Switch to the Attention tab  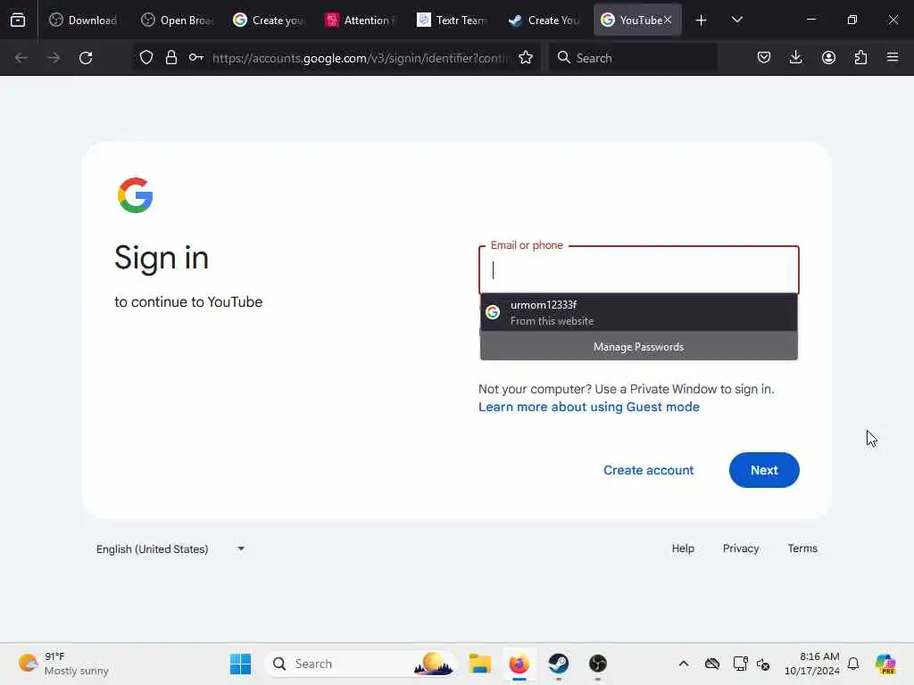(x=361, y=20)
